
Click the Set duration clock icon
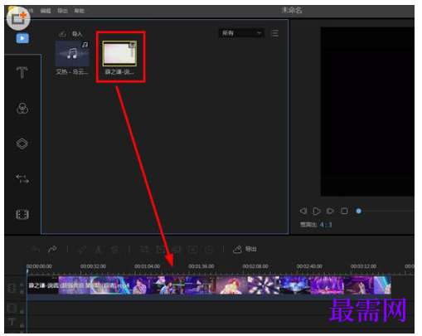point(209,250)
